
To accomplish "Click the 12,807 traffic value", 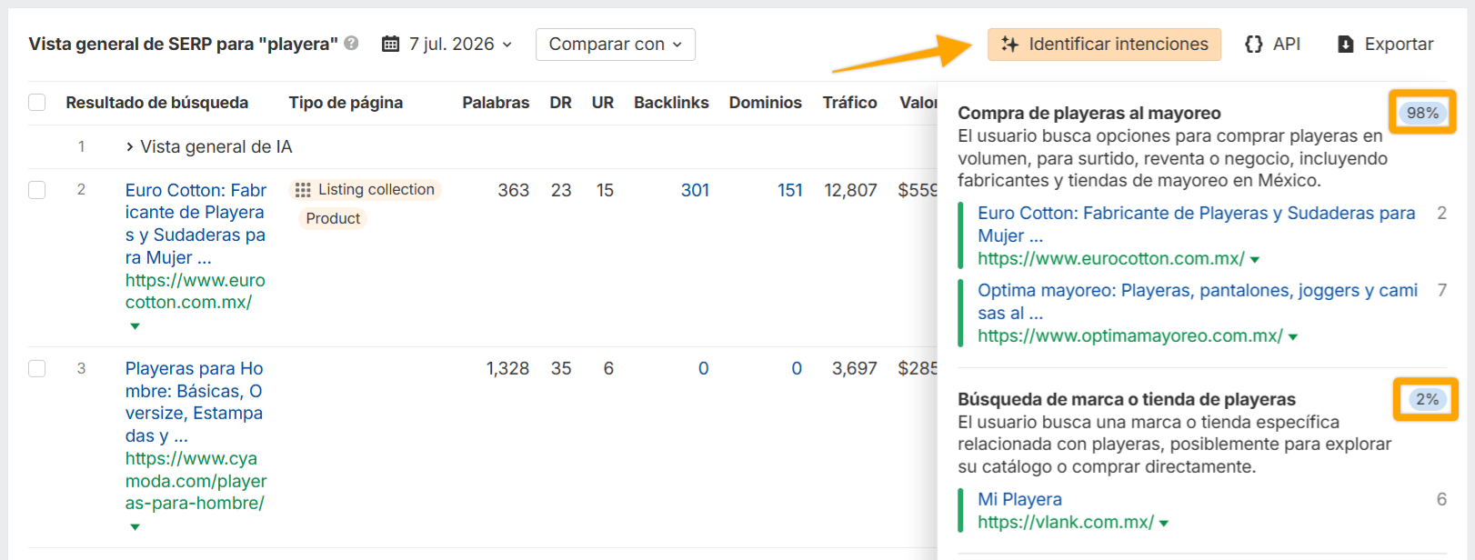I will (850, 190).
